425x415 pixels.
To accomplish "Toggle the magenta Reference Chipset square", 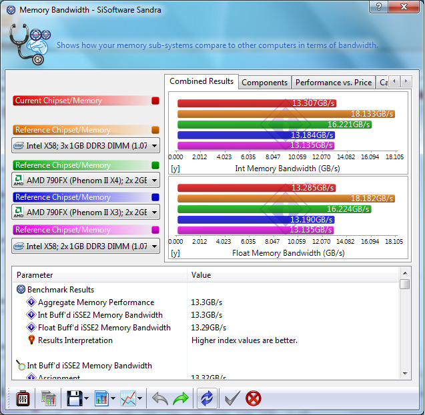I will (155, 230).
